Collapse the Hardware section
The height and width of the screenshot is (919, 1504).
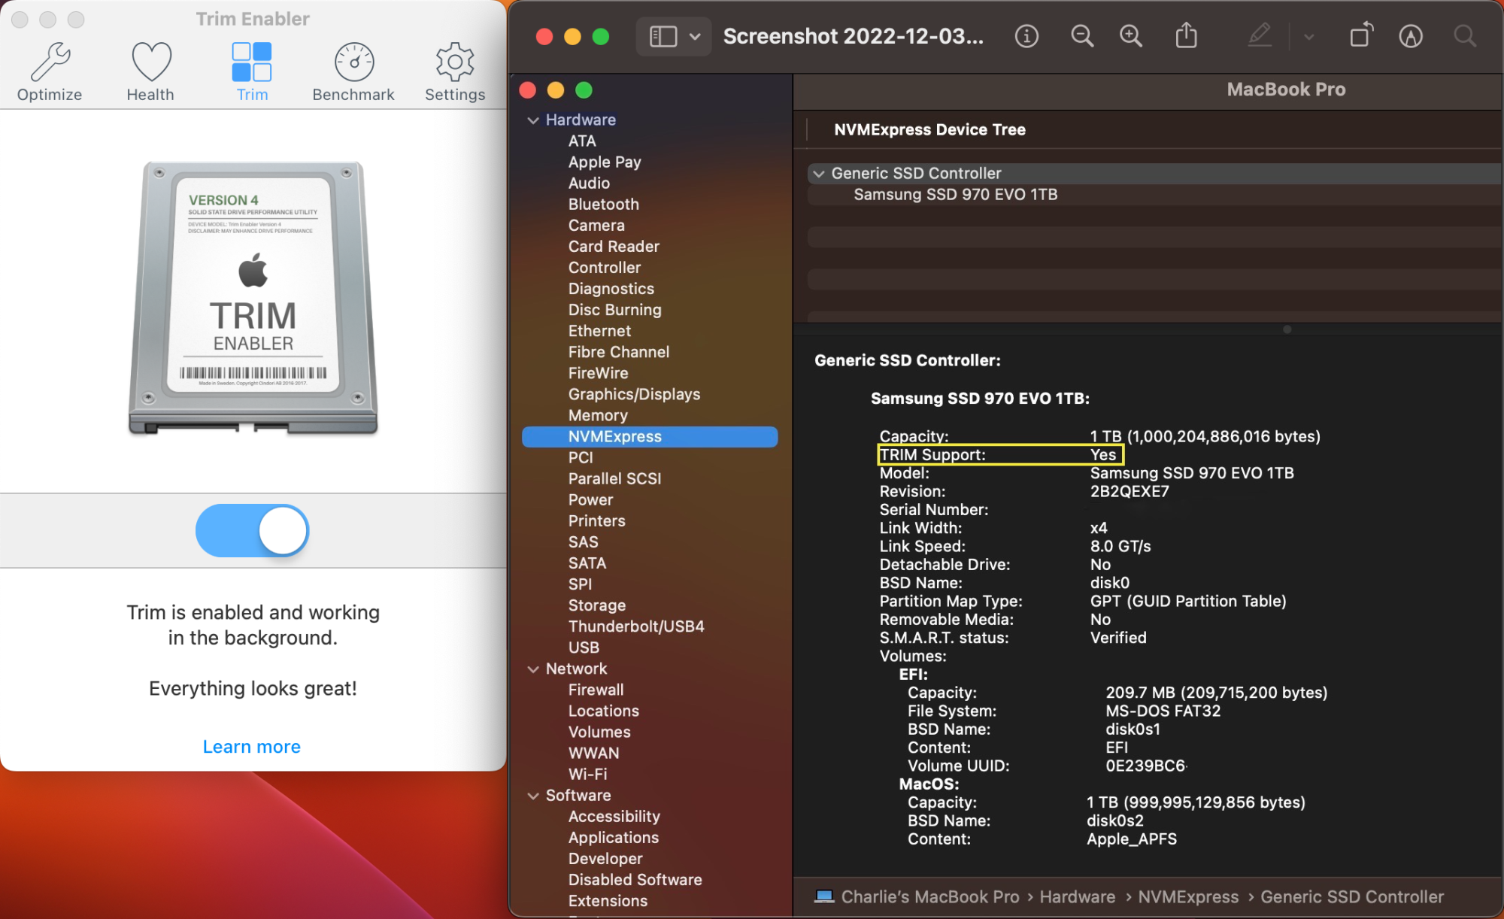point(534,120)
